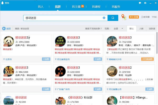Sort results by 活跃度

coord(152,29)
